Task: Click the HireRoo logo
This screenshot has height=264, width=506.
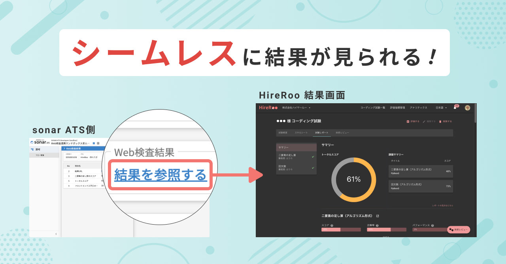Action: 268,108
